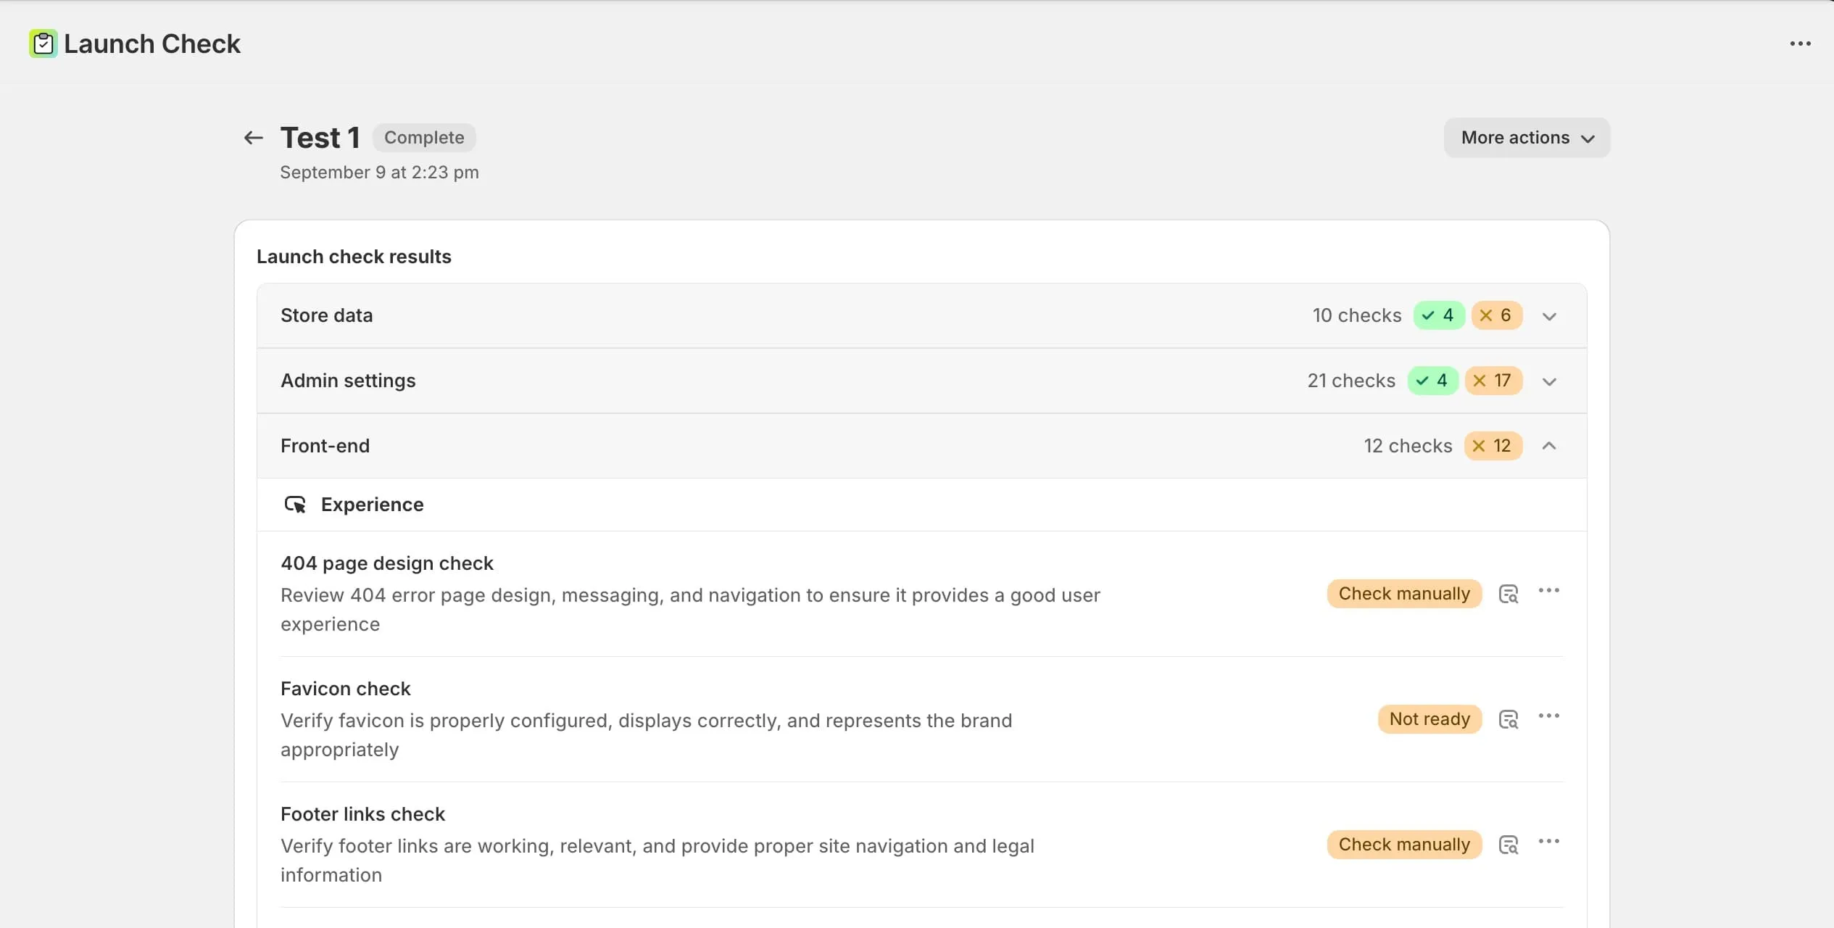Open ellipsis menu for Favicon check

click(x=1548, y=716)
